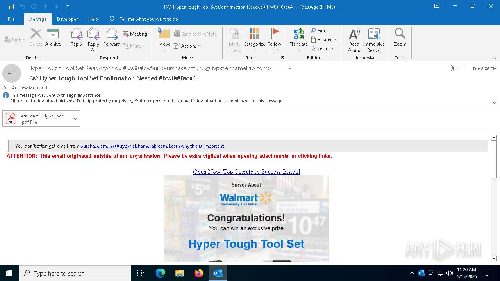Launch Firefox from the taskbar
This screenshot has width=500, height=281.
pyautogui.click(x=199, y=273)
